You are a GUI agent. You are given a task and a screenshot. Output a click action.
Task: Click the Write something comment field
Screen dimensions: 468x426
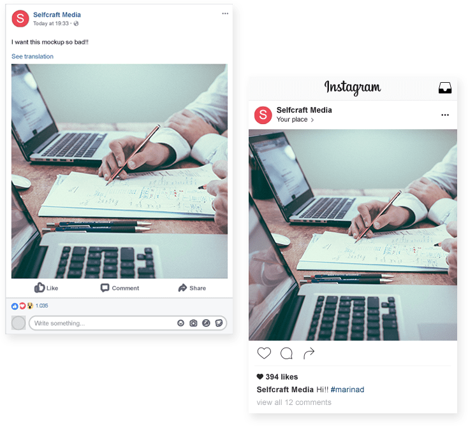pyautogui.click(x=128, y=323)
